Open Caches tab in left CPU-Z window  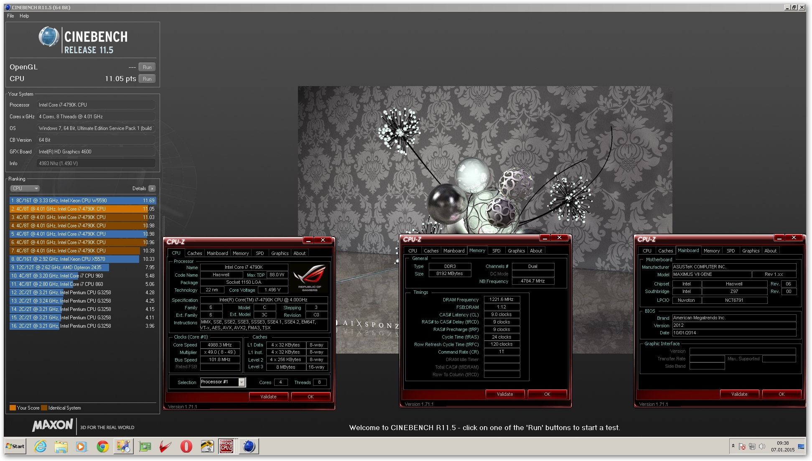(x=194, y=253)
